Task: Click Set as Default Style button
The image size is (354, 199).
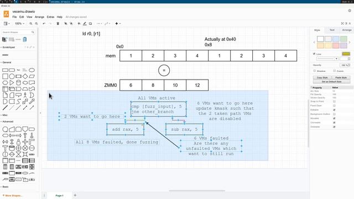Action: point(332,81)
